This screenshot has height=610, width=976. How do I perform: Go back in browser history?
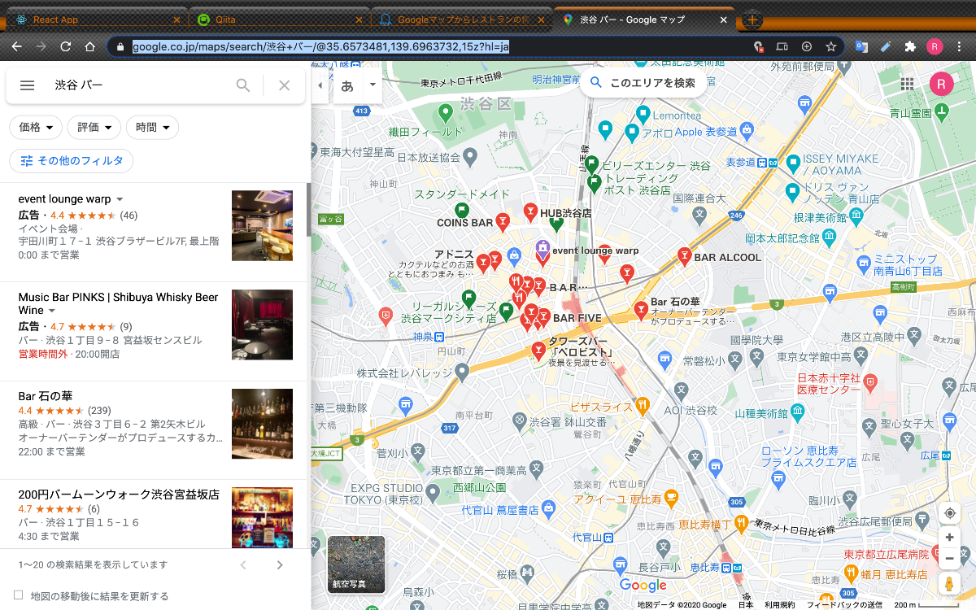click(x=16, y=46)
